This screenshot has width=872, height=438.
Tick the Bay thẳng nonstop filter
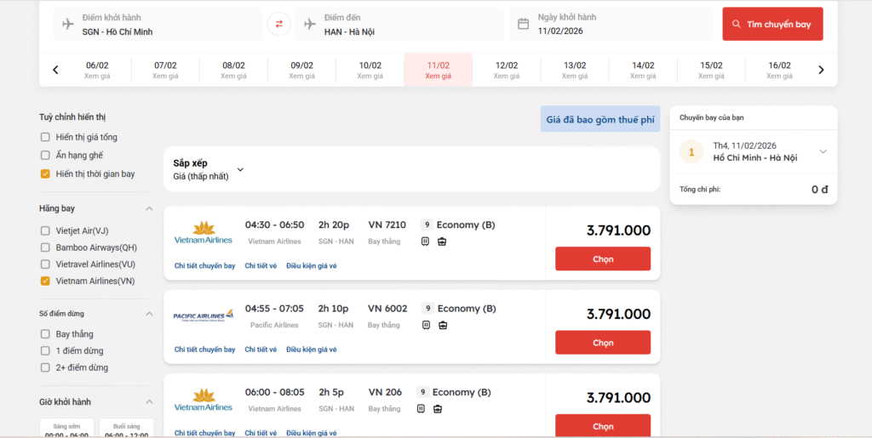(45, 334)
